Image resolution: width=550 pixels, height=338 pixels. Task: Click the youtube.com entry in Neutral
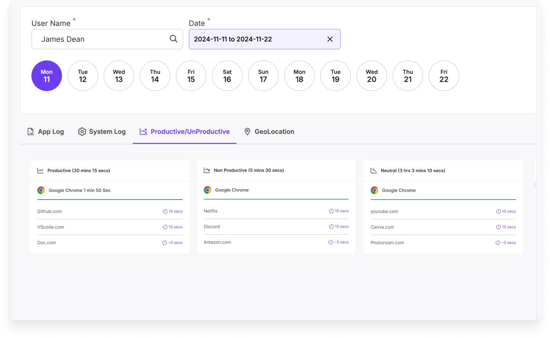384,212
